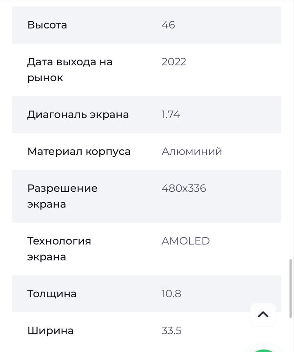Select the "Разрешение экрана" label
Screen dimensions: 294x352
tap(62, 196)
